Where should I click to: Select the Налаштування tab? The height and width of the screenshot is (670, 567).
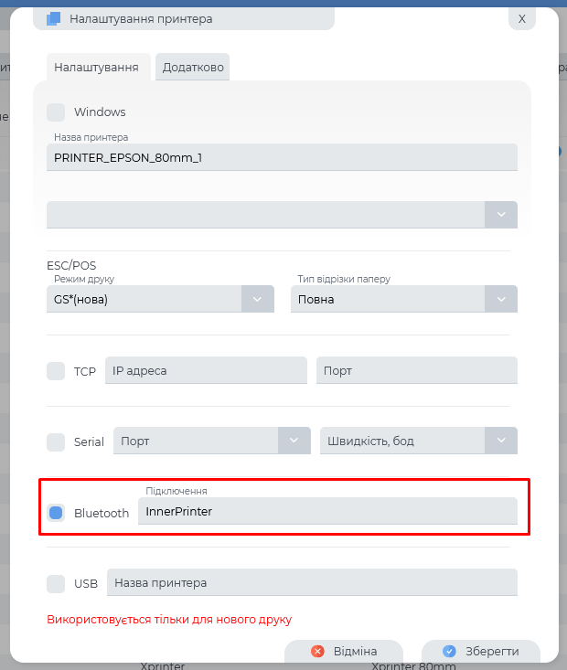coord(96,68)
